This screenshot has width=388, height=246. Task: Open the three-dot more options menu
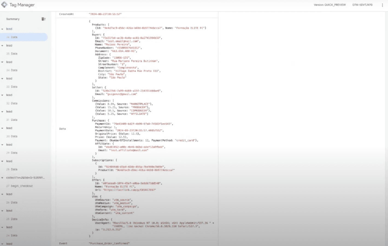click(382, 5)
